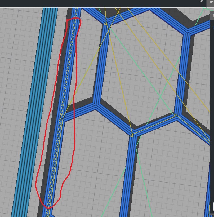The image size is (214, 217).
Task: Click the pencil edit icon in top bar
Action: (202, 1)
